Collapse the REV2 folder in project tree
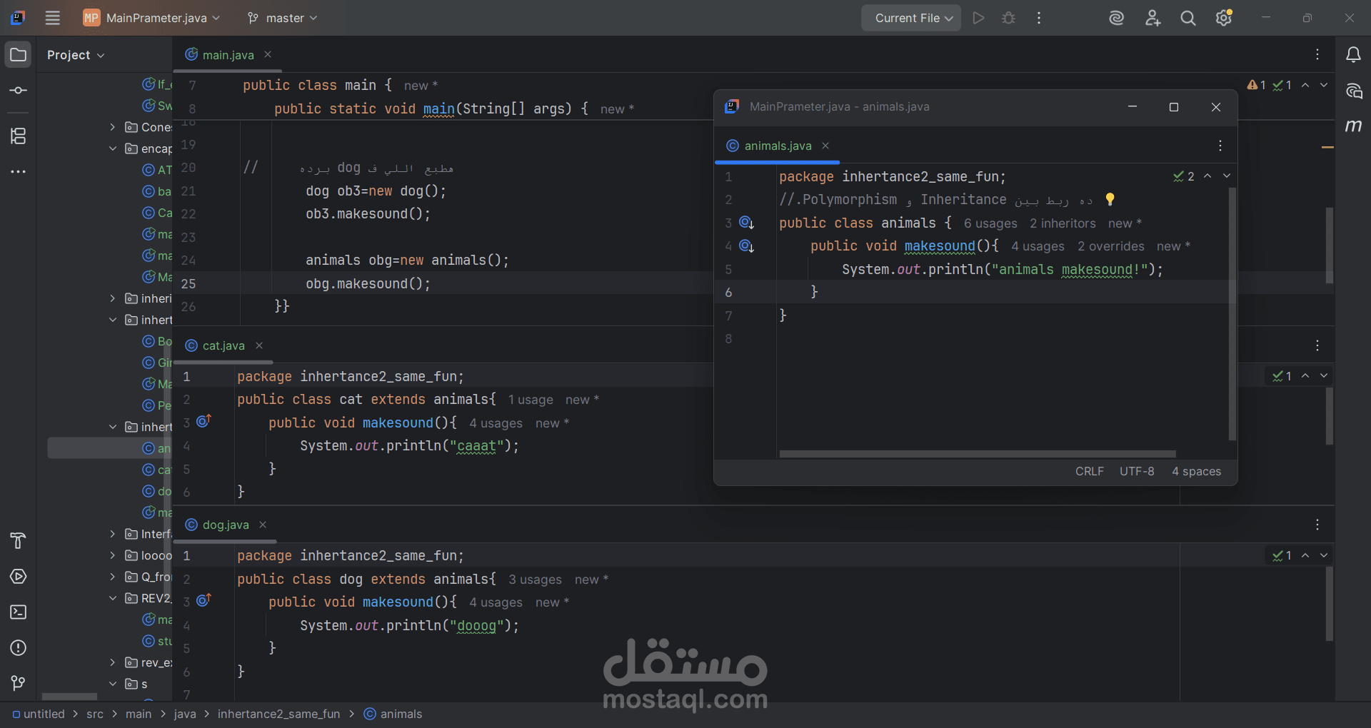1371x728 pixels. coord(112,598)
